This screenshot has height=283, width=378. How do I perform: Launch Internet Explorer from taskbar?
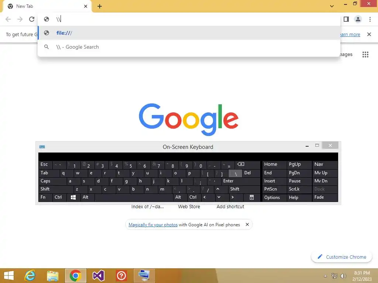[30, 276]
